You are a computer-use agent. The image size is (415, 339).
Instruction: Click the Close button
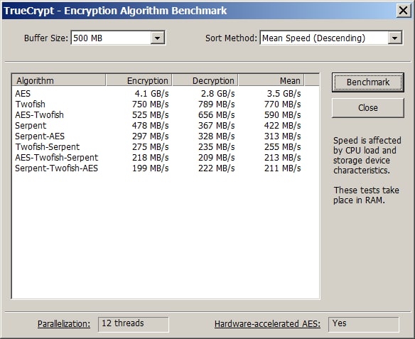(368, 108)
